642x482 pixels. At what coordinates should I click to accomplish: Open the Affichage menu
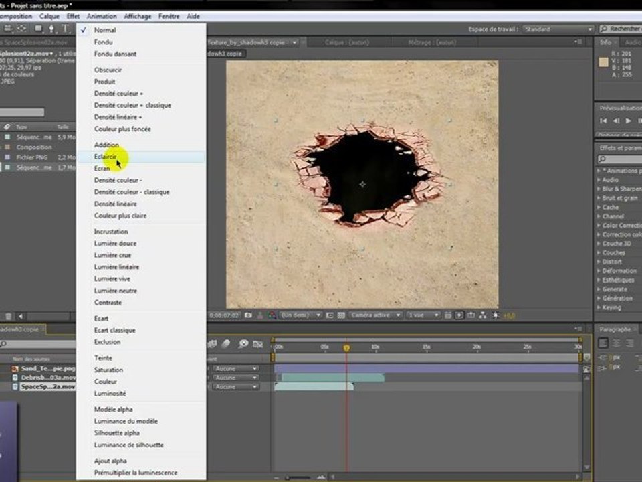pos(138,16)
